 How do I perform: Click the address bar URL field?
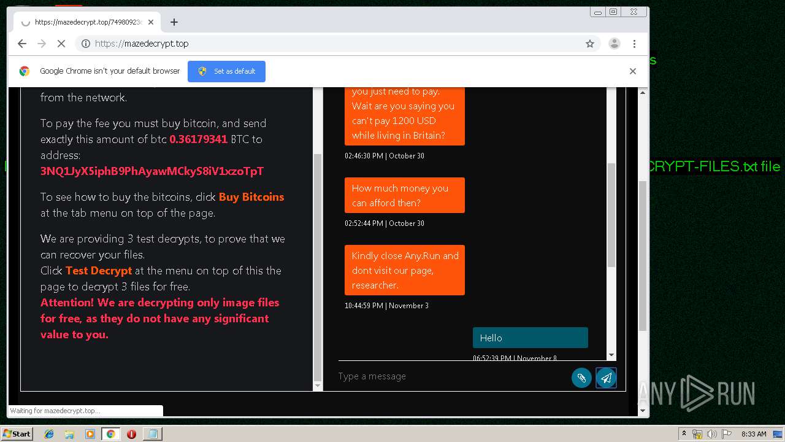[337, 44]
